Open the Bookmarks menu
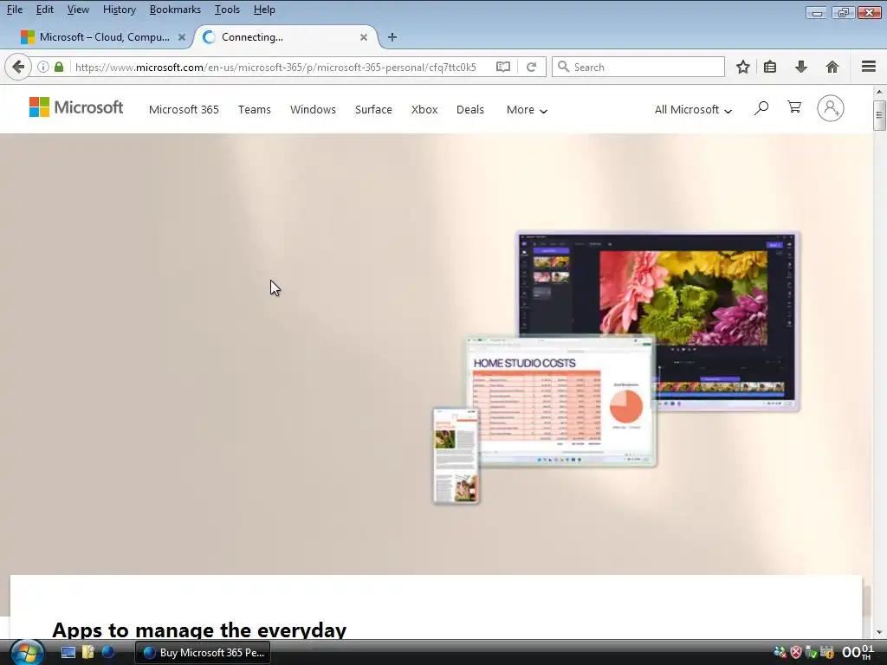887x665 pixels. coord(175,10)
